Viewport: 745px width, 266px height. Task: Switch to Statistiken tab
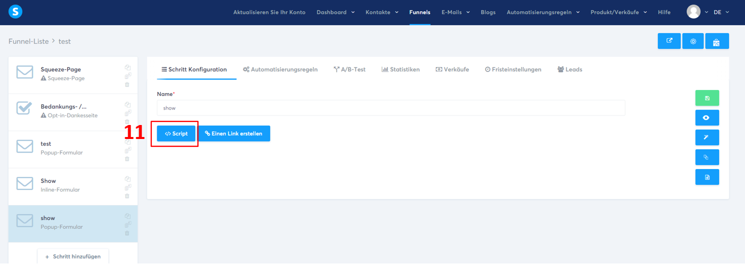click(401, 69)
